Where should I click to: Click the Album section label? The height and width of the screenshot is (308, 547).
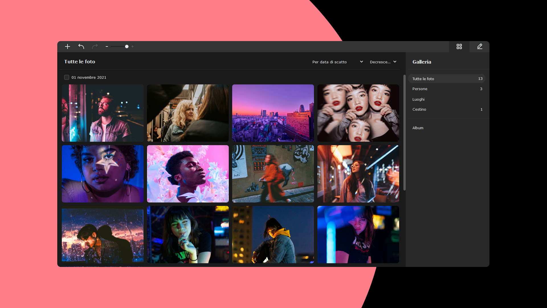418,128
